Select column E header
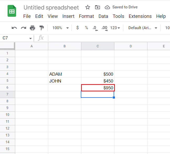Screen dimensions: 170x154 point(159,46)
